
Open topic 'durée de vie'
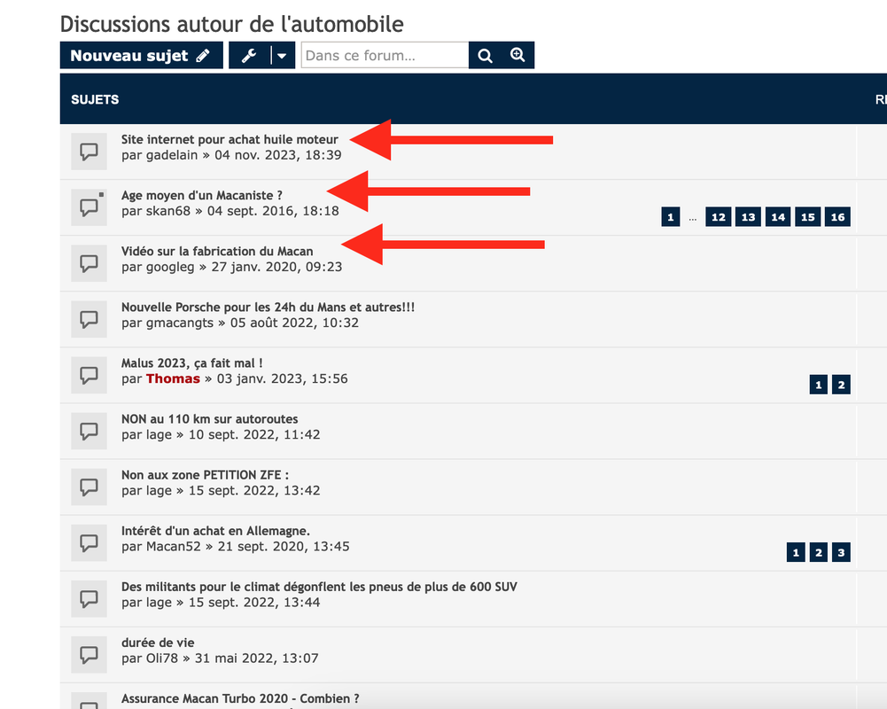[x=158, y=643]
